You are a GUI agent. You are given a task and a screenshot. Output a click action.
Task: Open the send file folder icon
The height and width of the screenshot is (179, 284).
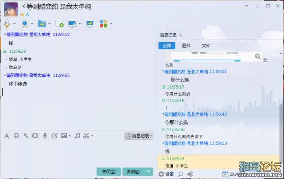click(42, 24)
